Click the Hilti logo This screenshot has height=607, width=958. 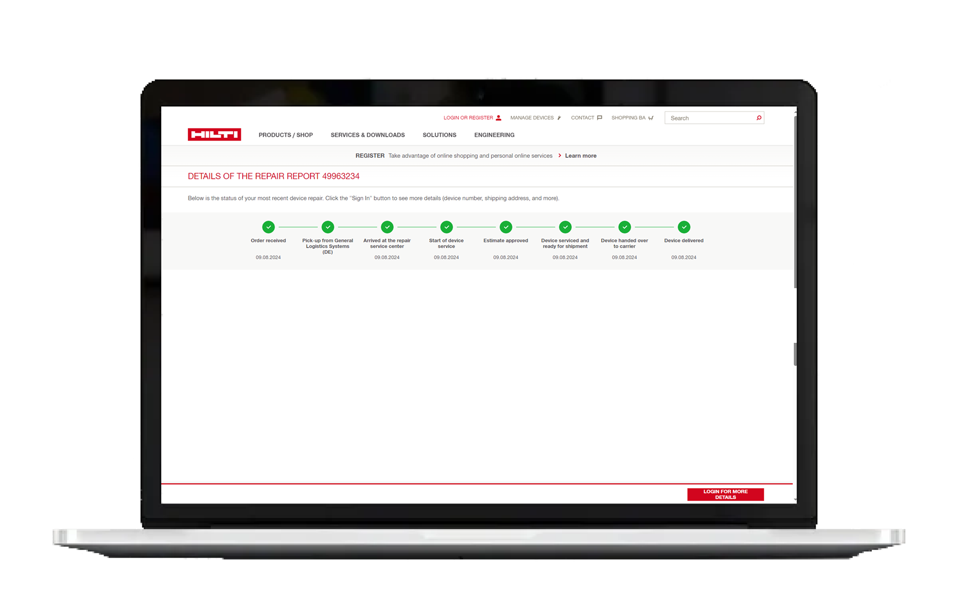(214, 135)
